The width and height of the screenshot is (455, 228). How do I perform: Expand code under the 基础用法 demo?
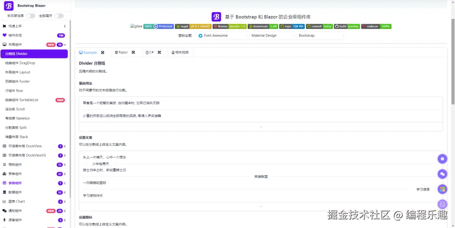coord(261,127)
